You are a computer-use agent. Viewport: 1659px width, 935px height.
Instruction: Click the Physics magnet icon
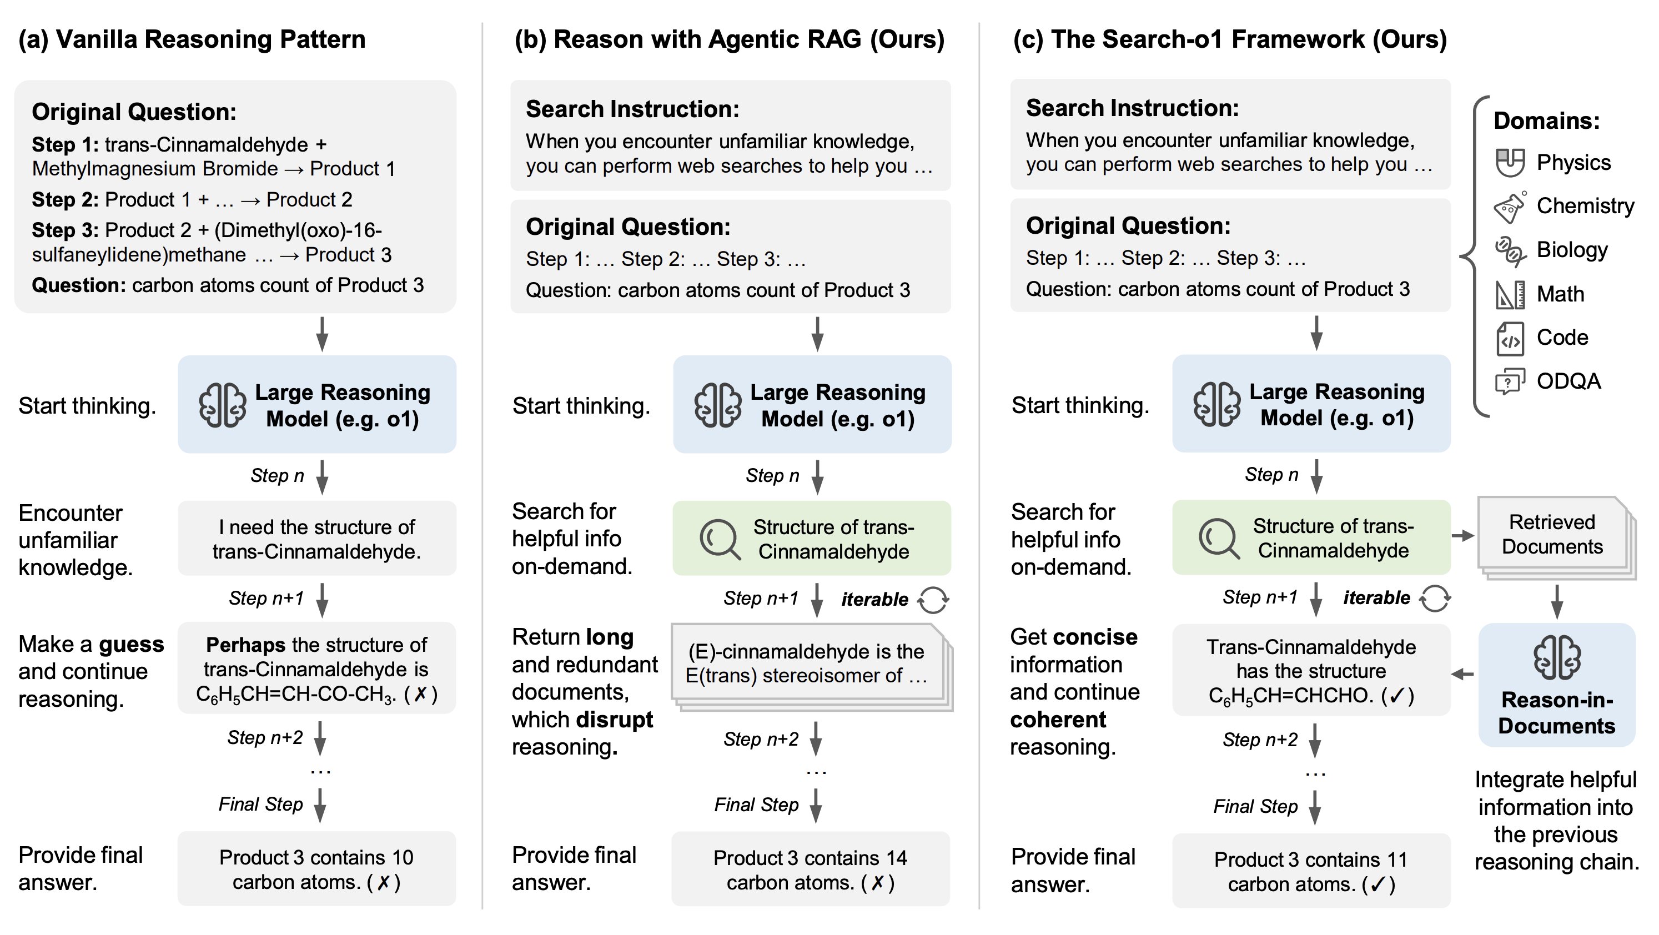click(1510, 162)
